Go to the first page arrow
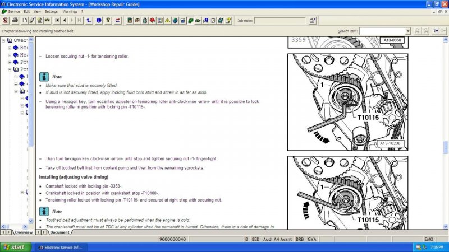The image size is (449, 252). (57, 21)
